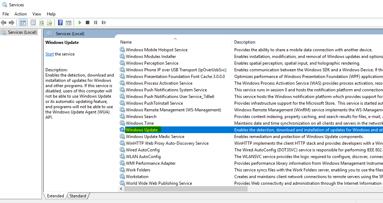Screen dimensions: 383x203
Task: Click the Refresh toolbar icon
Action: tap(42, 23)
